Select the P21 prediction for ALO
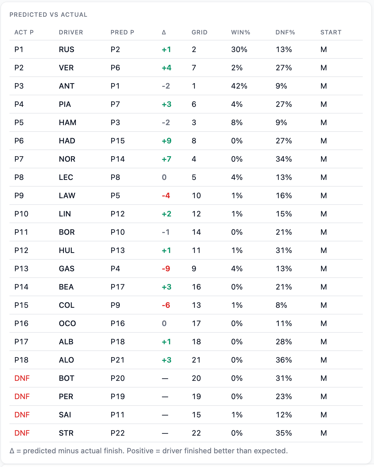The image size is (374, 467). (118, 360)
